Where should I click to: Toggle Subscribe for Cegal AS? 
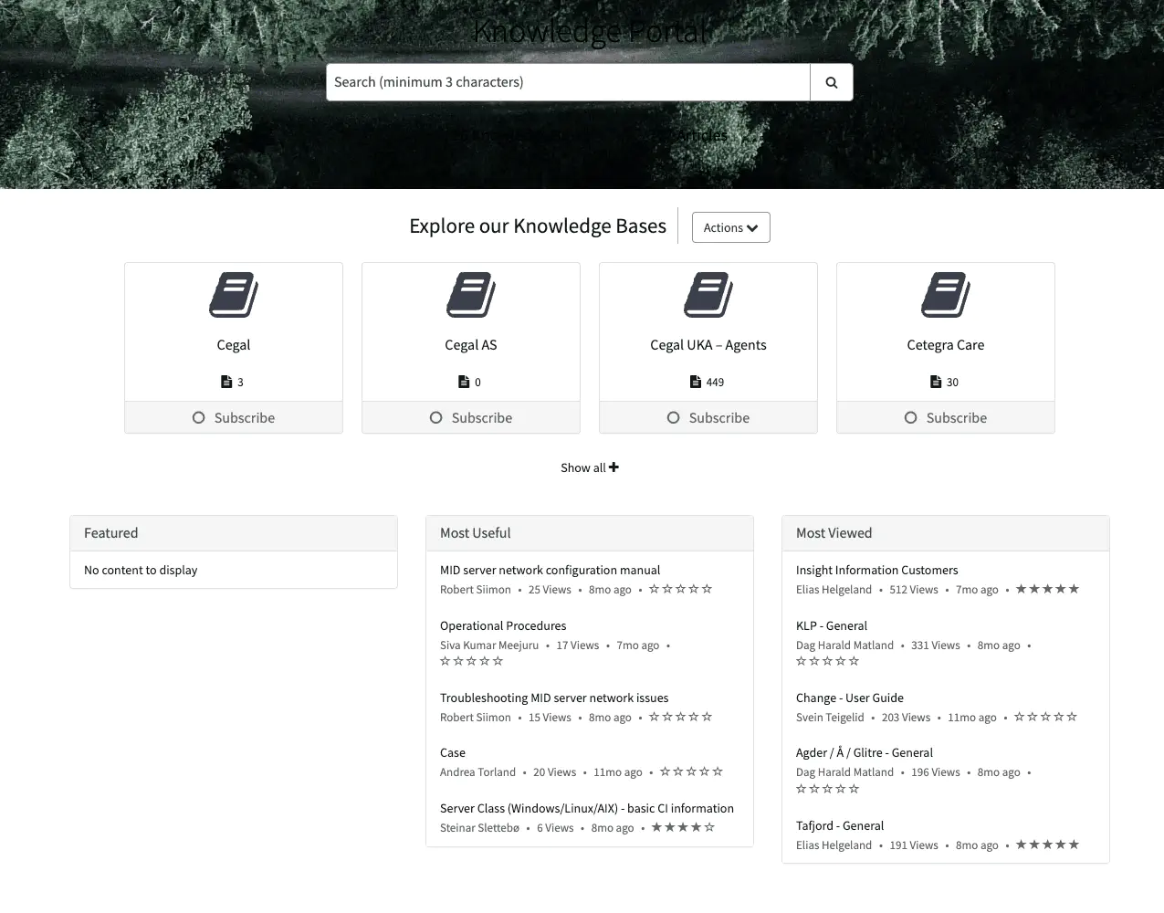tap(471, 417)
